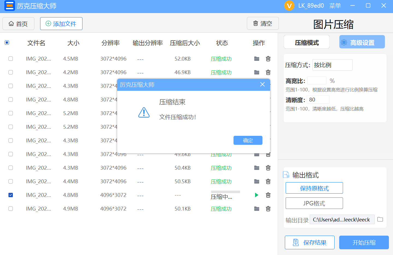Click the LK_89ed0 username
The width and height of the screenshot is (393, 255).
[311, 6]
